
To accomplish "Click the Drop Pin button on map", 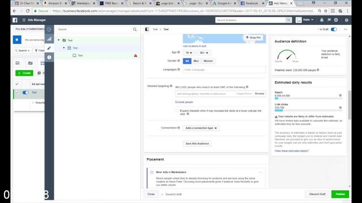I will coord(253,38).
